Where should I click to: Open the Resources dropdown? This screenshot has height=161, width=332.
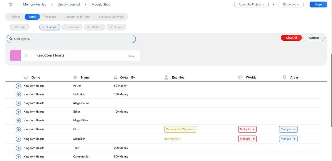pyautogui.click(x=291, y=4)
